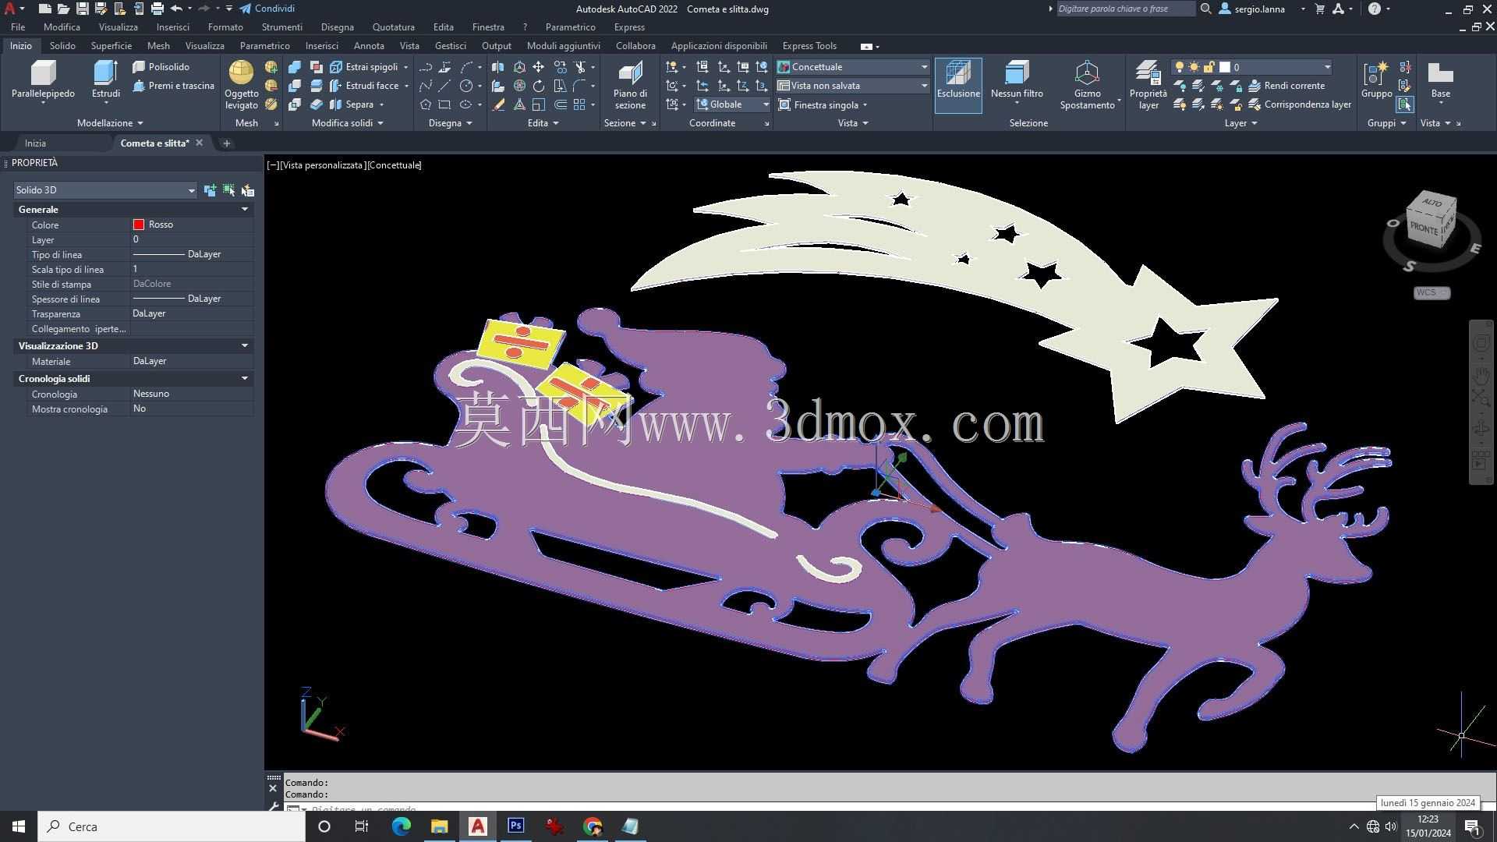Switch to the Superficie ribbon tab
The image size is (1497, 842).
(111, 46)
